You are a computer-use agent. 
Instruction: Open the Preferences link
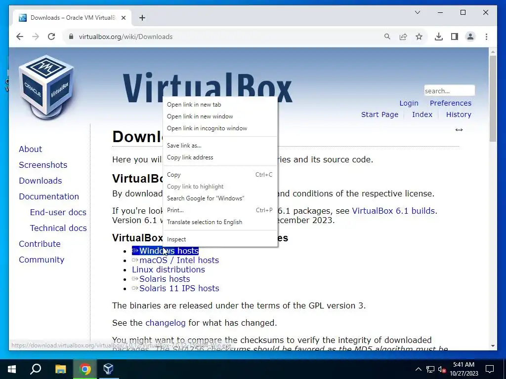(451, 103)
